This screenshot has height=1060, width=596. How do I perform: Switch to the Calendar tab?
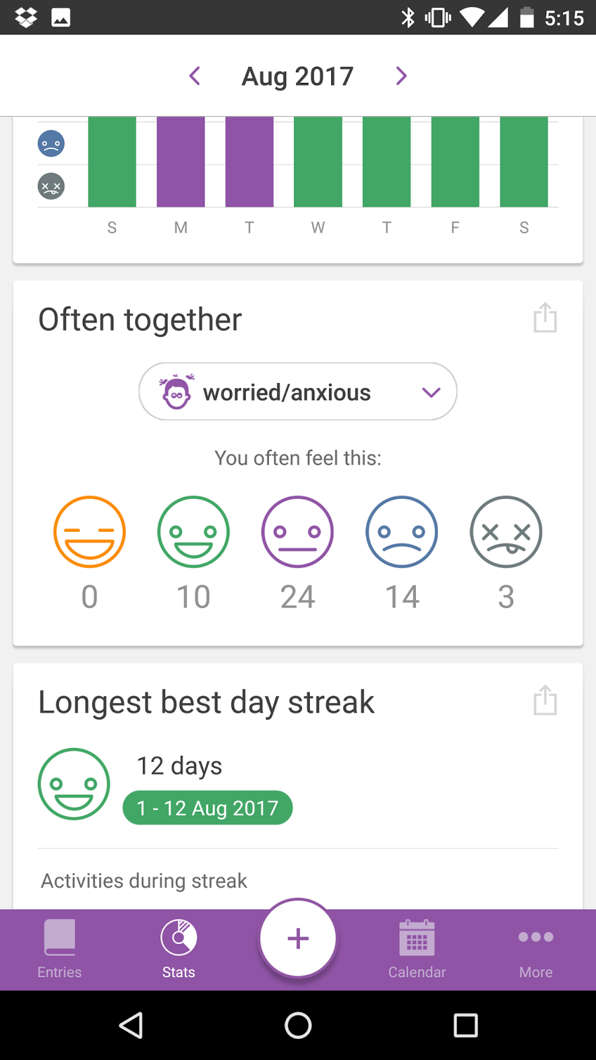coord(417,949)
